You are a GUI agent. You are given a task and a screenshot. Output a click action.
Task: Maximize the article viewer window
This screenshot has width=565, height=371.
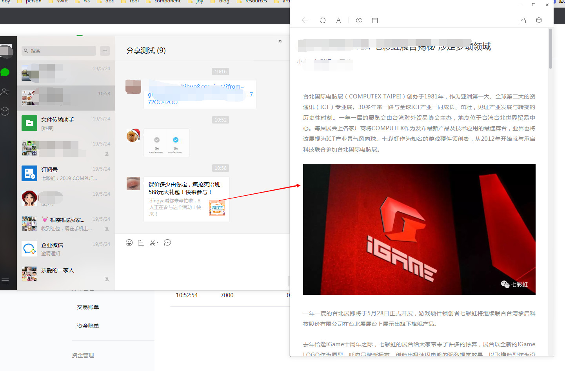[534, 5]
